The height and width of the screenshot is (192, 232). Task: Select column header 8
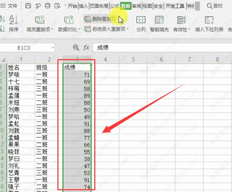tap(217, 59)
